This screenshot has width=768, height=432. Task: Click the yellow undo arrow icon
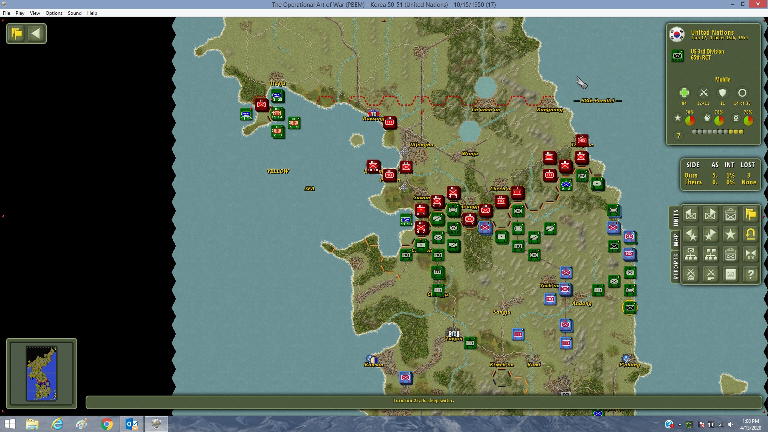point(751,234)
